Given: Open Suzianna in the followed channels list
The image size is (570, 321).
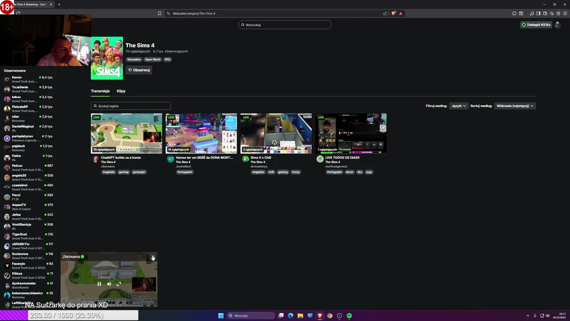Looking at the screenshot, I should click(x=28, y=256).
